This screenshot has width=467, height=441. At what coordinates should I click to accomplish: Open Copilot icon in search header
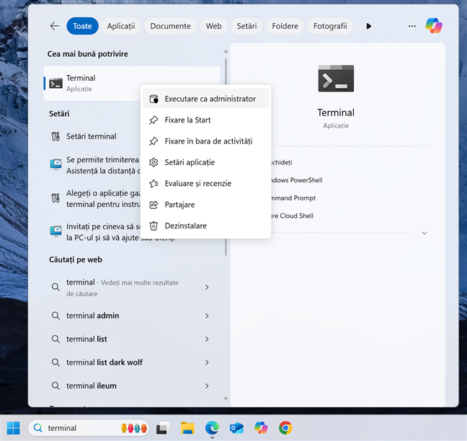(x=434, y=26)
